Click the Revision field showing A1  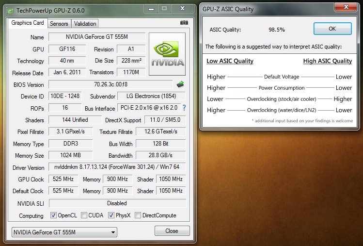pyautogui.click(x=131, y=49)
